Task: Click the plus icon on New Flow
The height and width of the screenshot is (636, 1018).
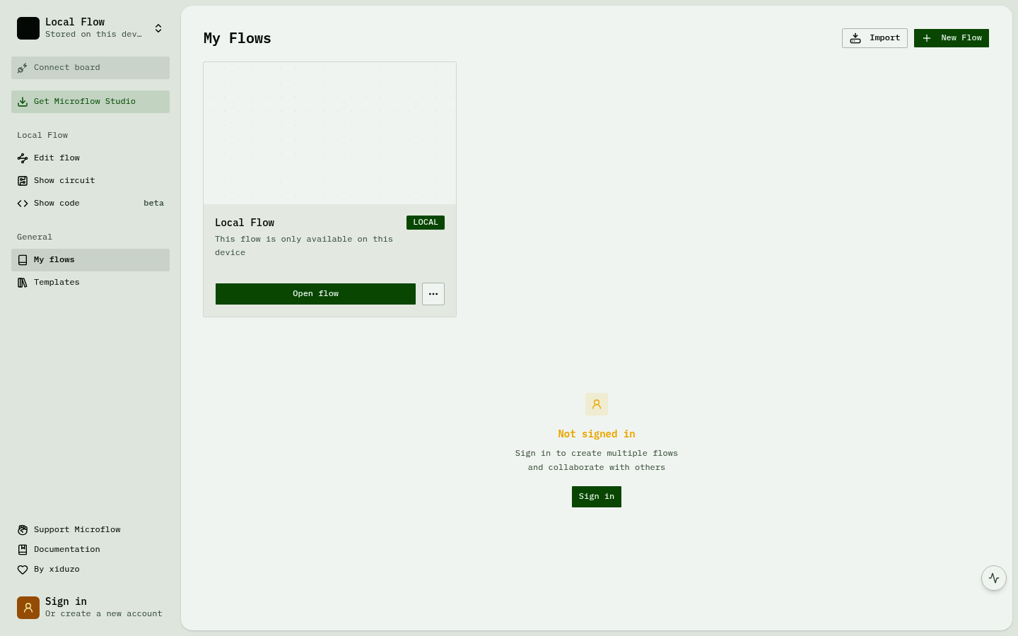Action: click(x=927, y=38)
